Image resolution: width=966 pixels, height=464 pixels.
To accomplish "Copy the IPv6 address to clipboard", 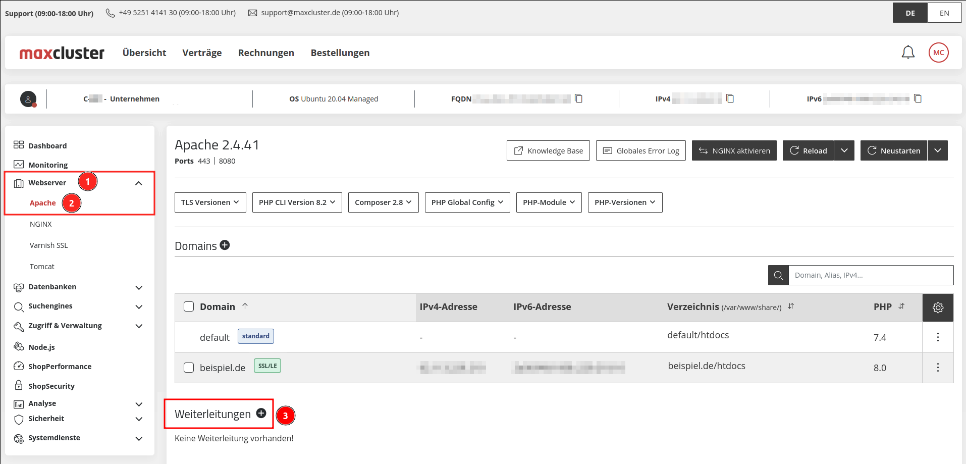I will [x=918, y=98].
